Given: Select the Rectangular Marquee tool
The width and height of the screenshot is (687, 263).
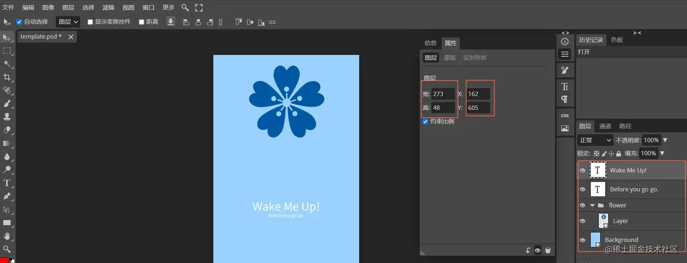Looking at the screenshot, I should point(7,51).
